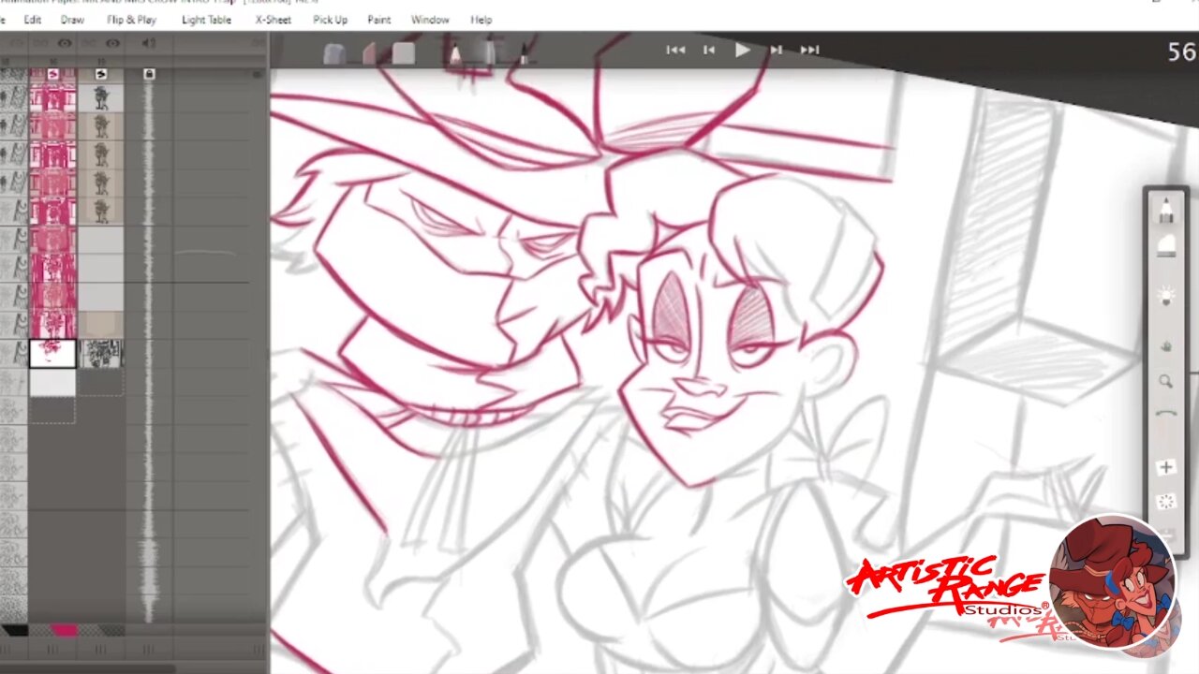Toggle visibility eye of the second layer column
The height and width of the screenshot is (674, 1199).
point(112,44)
